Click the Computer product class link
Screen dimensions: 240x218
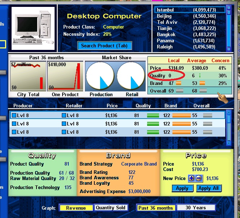(x=113, y=27)
